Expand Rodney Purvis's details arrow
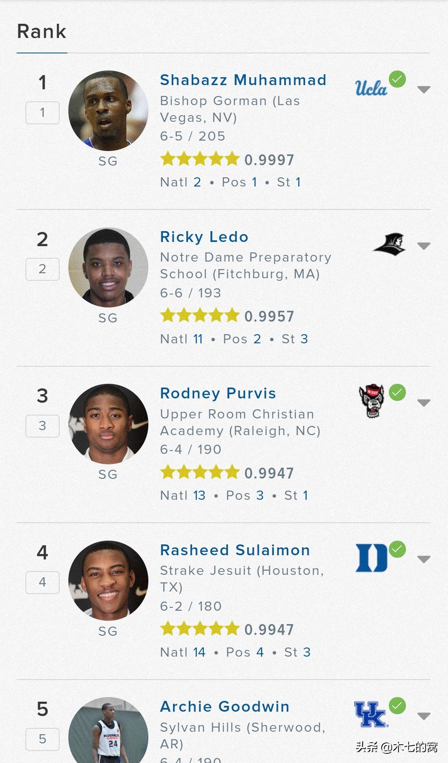 (423, 403)
